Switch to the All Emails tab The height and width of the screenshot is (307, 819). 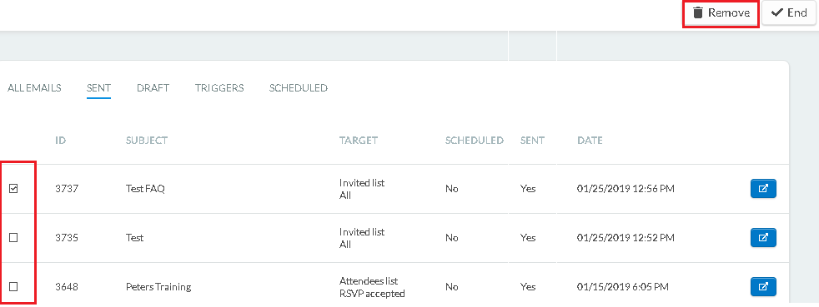tap(34, 88)
